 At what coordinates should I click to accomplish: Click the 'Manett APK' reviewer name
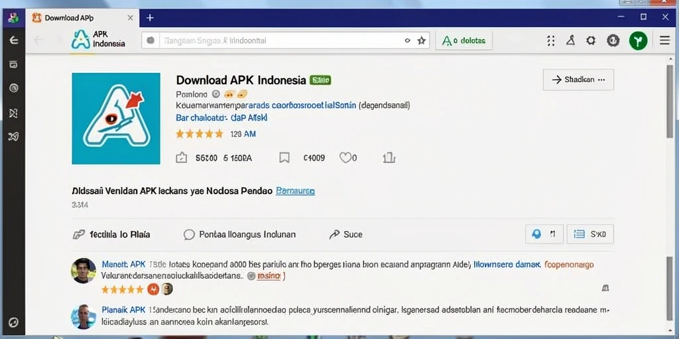point(124,264)
